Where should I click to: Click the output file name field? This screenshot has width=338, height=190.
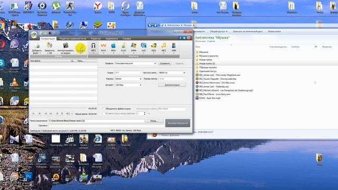point(172,109)
